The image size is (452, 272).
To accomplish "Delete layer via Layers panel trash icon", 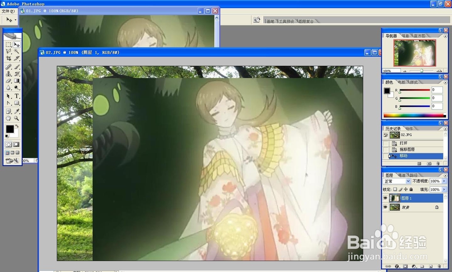I will [439, 266].
